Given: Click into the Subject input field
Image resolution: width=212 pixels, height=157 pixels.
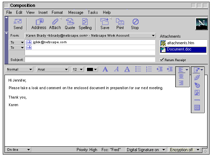Looking at the screenshot, I should click(x=90, y=59).
